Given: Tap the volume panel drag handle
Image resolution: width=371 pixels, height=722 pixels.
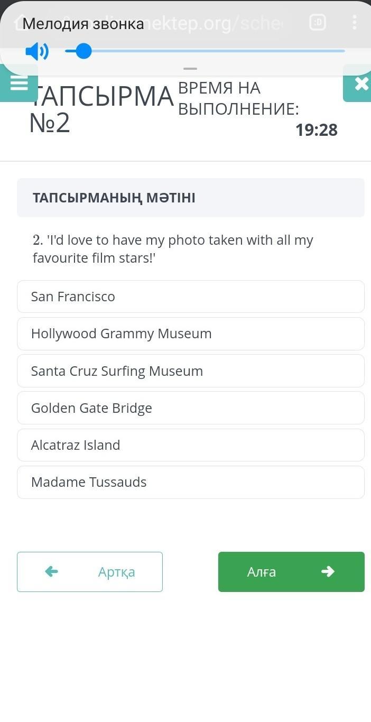Looking at the screenshot, I should point(190,69).
